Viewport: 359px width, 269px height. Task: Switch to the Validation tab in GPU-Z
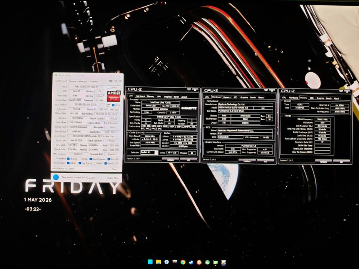[94, 81]
